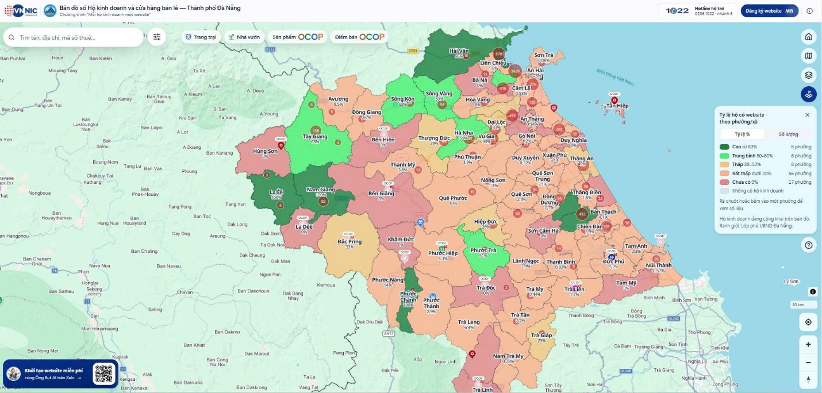
Task: Open Khởi tạo website miễn phí banner
Action: 60,374
